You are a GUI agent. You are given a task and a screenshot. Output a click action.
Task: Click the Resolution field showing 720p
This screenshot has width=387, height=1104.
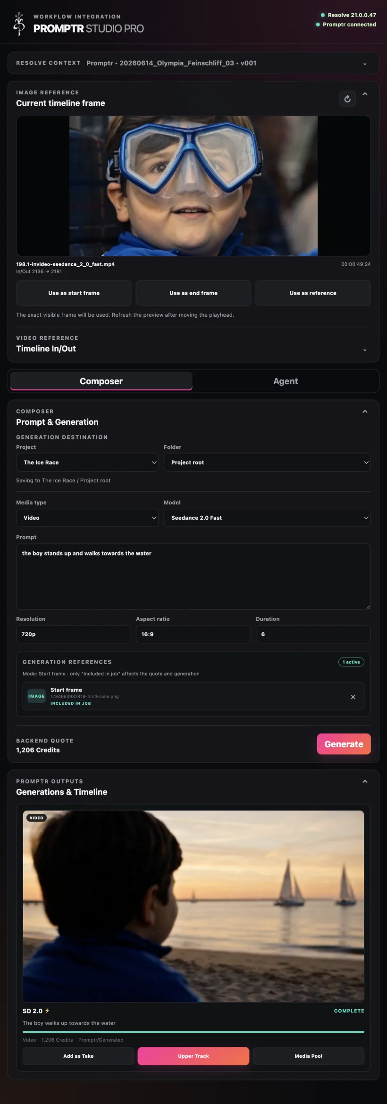point(74,634)
